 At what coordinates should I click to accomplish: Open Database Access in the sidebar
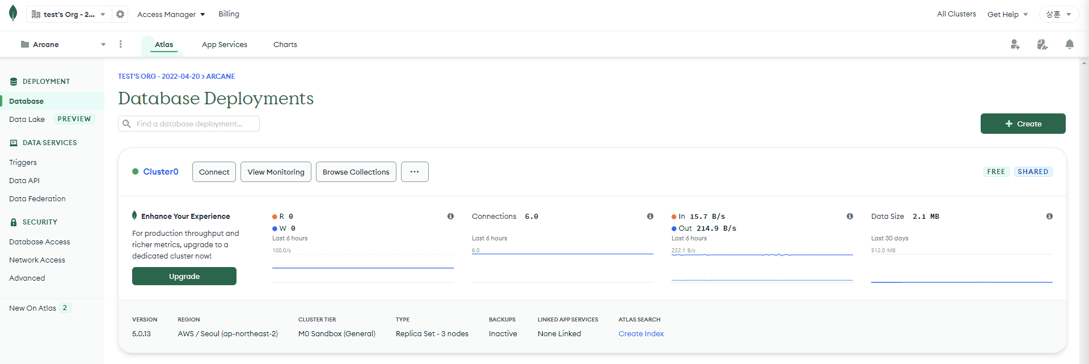pyautogui.click(x=40, y=242)
